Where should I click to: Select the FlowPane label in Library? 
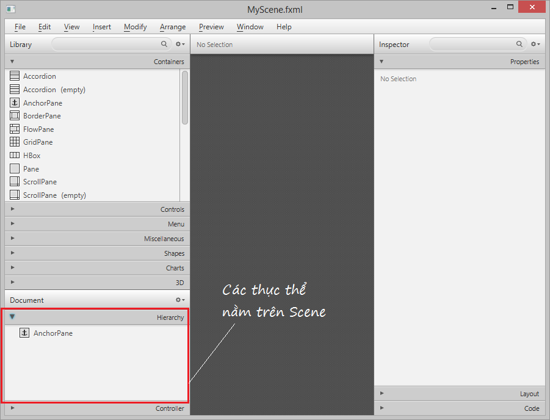(38, 129)
